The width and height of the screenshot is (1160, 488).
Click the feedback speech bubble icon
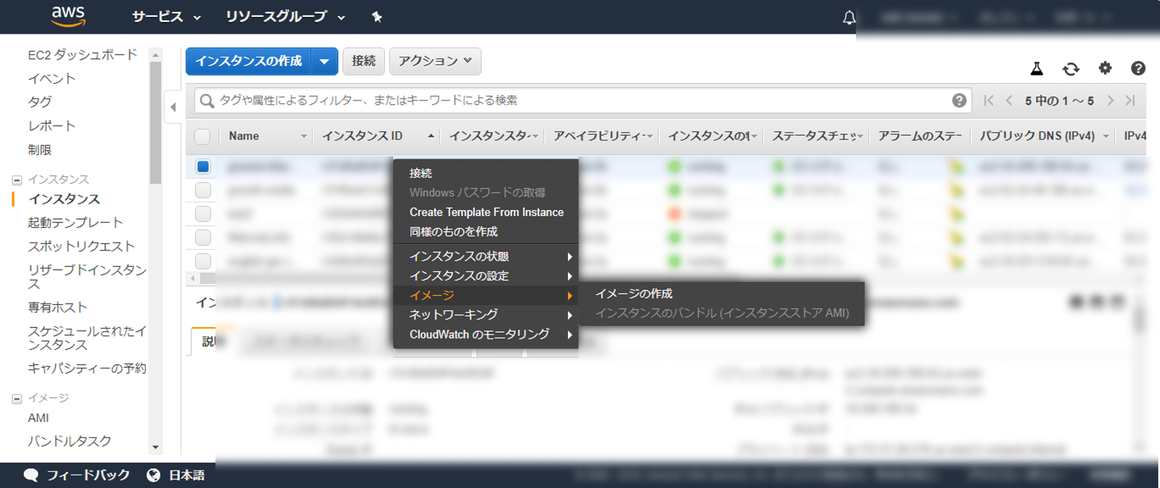click(x=31, y=475)
